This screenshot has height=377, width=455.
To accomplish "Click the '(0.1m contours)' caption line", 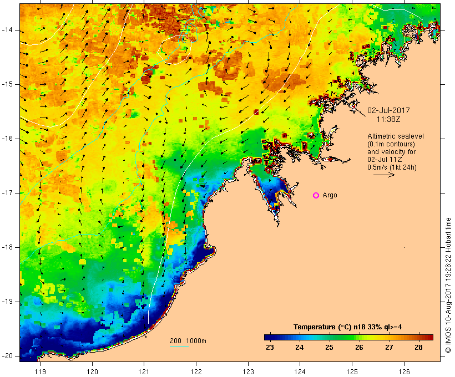I will (x=391, y=144).
